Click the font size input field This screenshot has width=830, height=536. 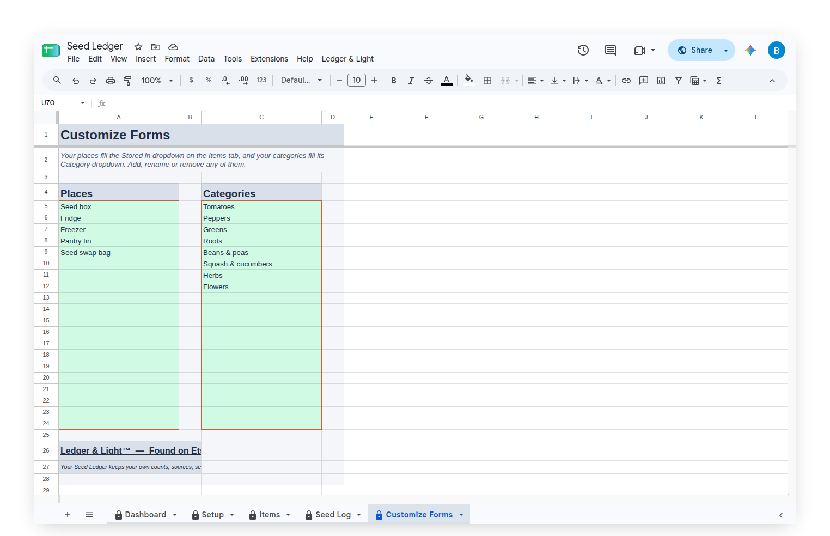click(357, 80)
